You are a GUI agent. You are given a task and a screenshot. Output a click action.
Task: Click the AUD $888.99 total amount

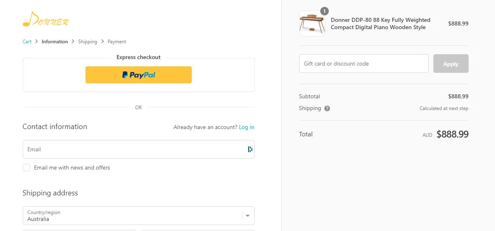click(452, 134)
